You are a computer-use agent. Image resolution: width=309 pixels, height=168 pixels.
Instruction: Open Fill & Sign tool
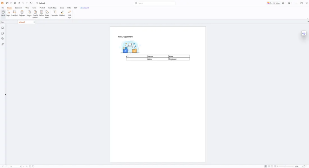(69, 14)
